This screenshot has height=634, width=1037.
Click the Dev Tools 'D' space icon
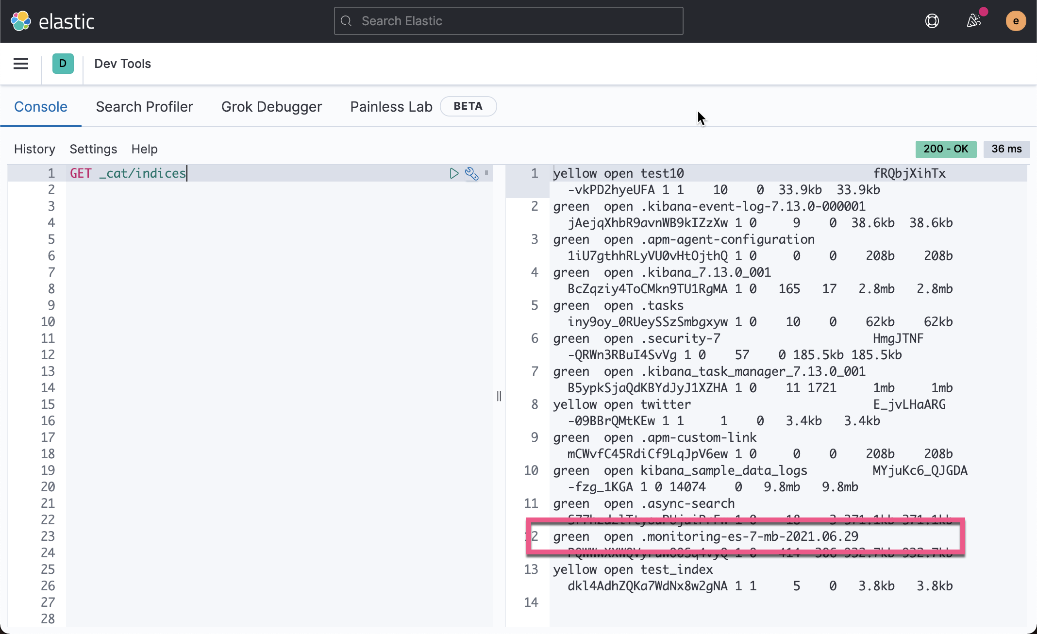coord(62,64)
